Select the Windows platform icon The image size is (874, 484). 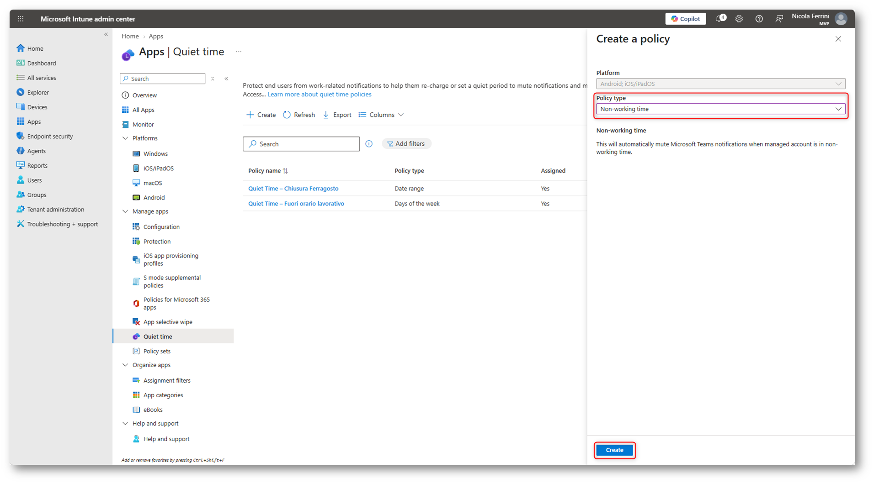point(136,153)
